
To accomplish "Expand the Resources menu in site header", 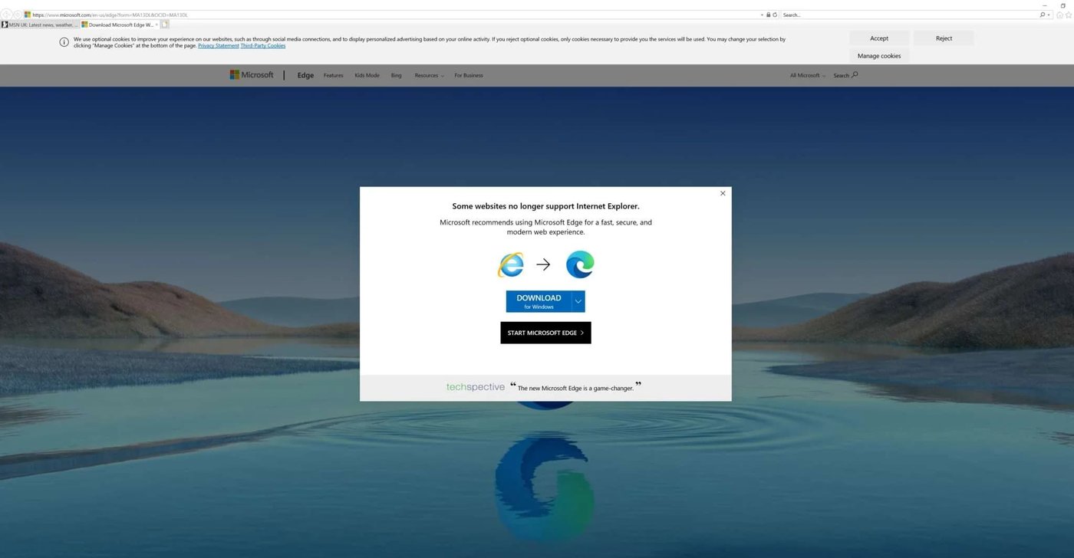I will coord(430,75).
